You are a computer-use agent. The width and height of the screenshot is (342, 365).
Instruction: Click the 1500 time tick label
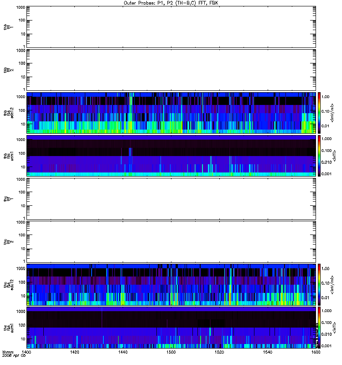[x=171, y=352]
